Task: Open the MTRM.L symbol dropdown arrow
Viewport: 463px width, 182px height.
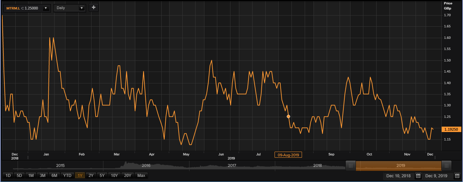Action: (45, 8)
